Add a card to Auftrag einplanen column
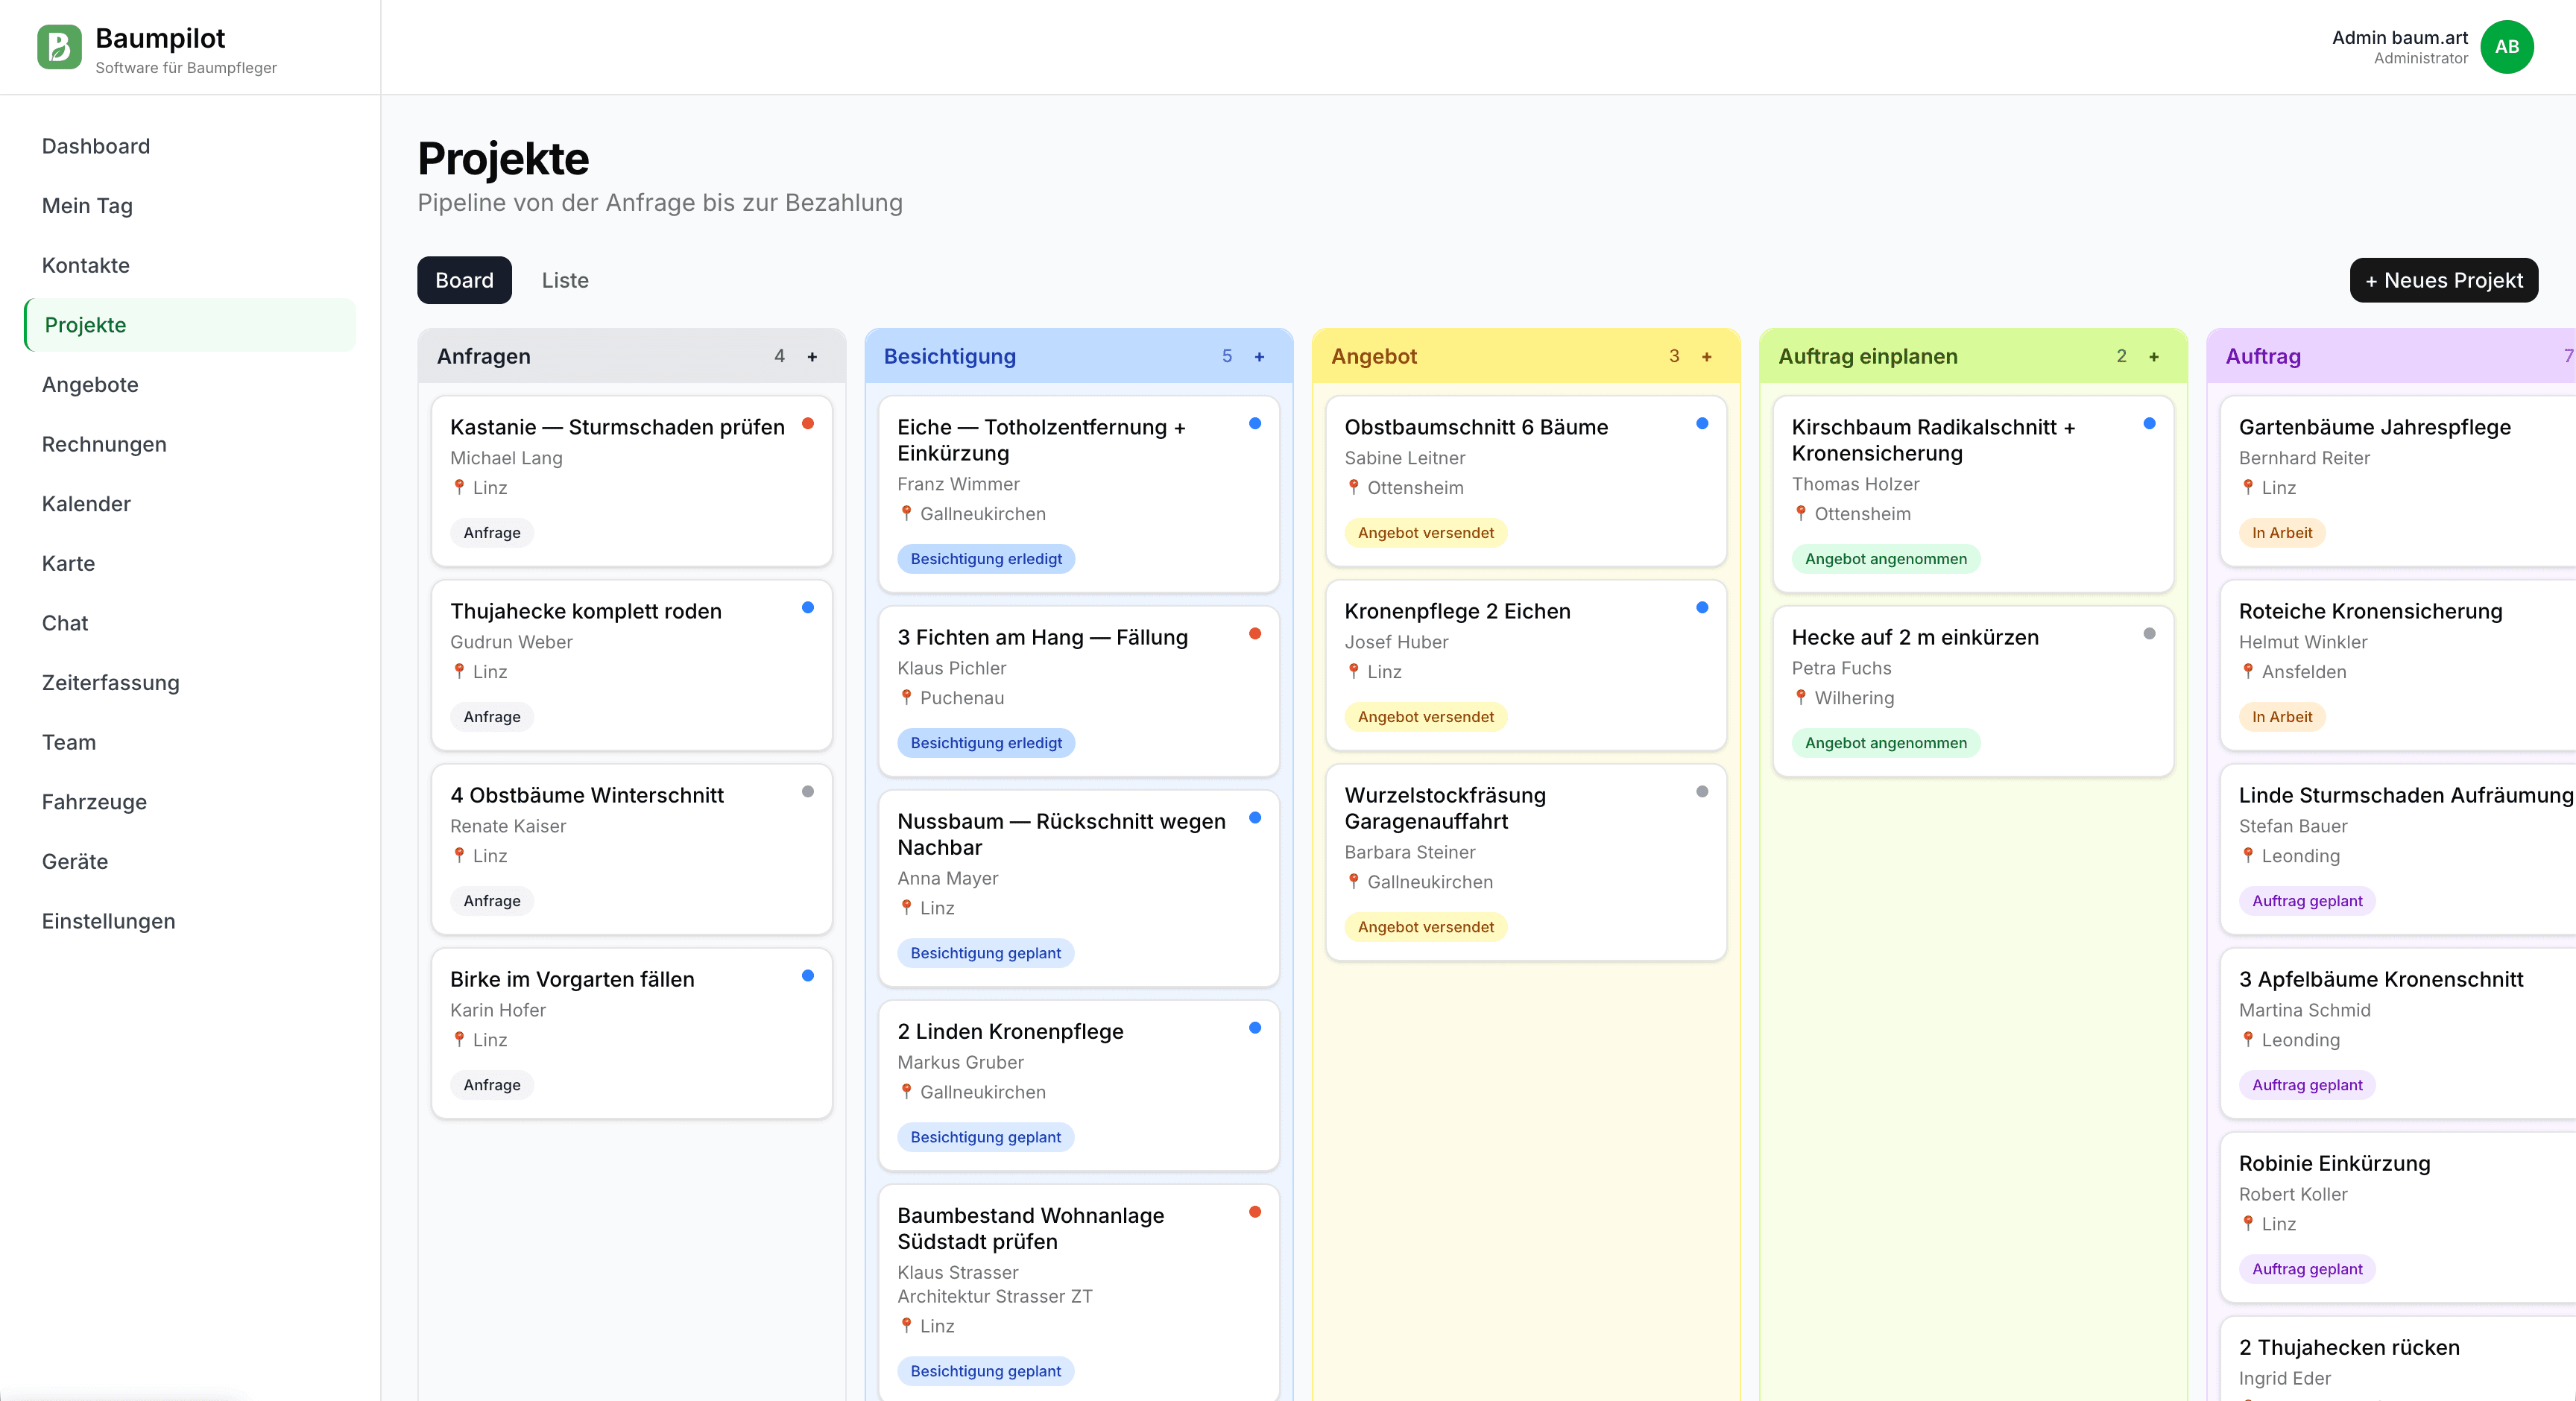 point(2153,357)
